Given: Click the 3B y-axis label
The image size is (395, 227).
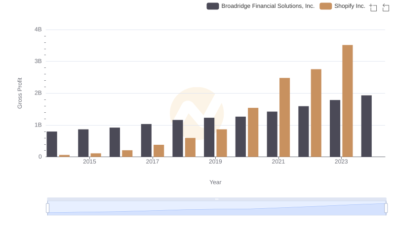Looking at the screenshot, I should (38, 61).
